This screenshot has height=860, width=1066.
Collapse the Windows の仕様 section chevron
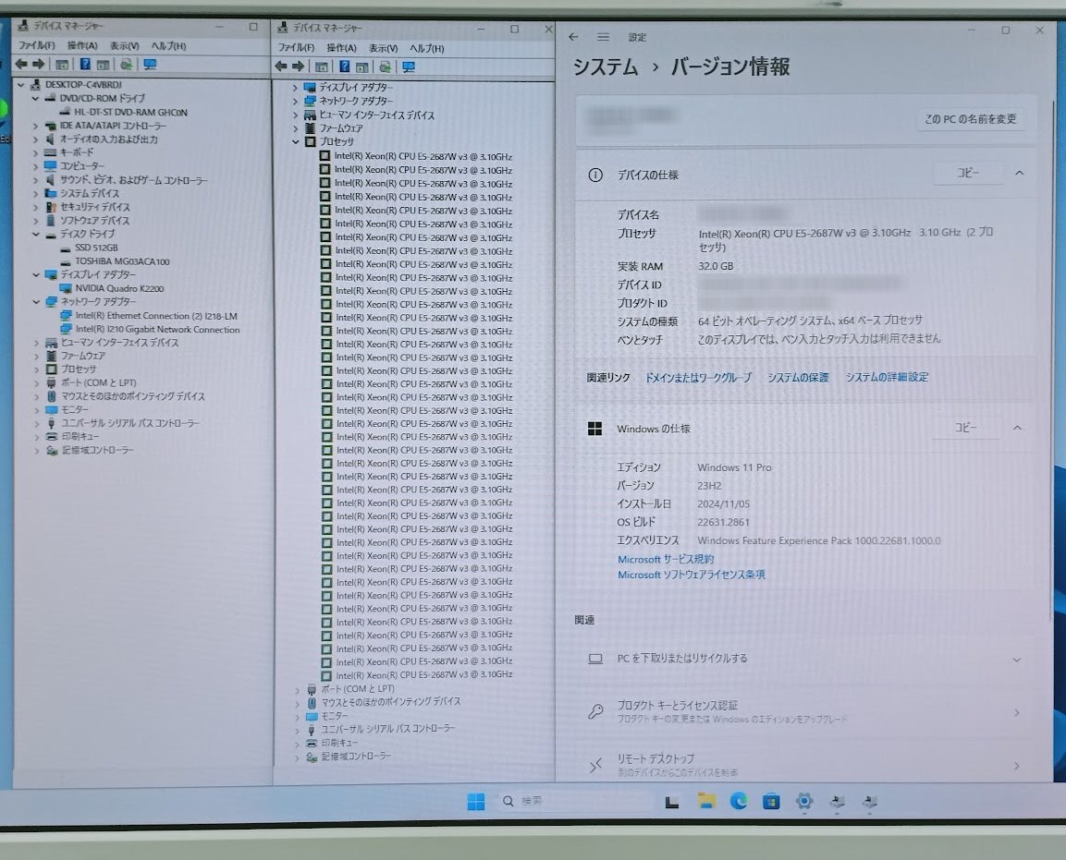(1017, 428)
